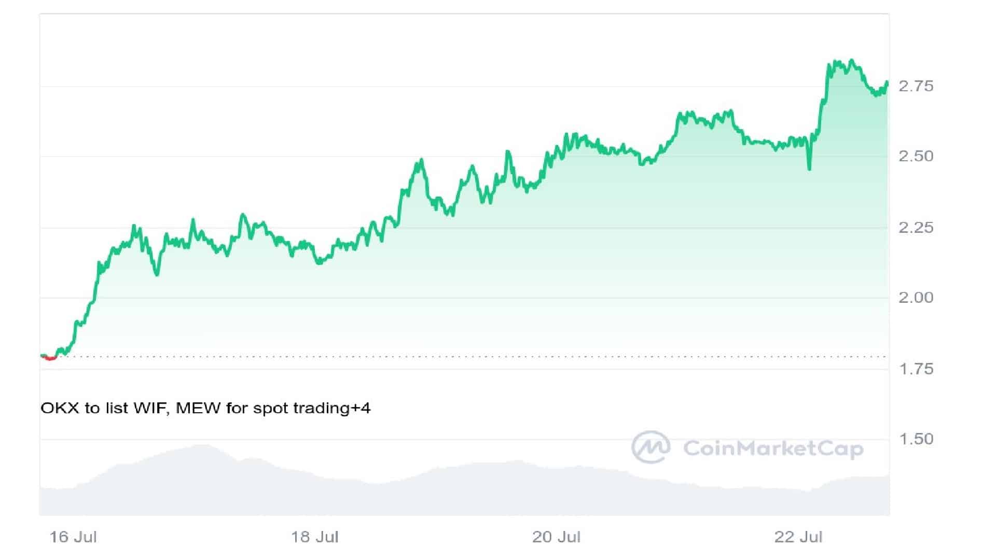This screenshot has width=996, height=560.
Task: Click the right endpoint of the green price line
Action: (887, 82)
